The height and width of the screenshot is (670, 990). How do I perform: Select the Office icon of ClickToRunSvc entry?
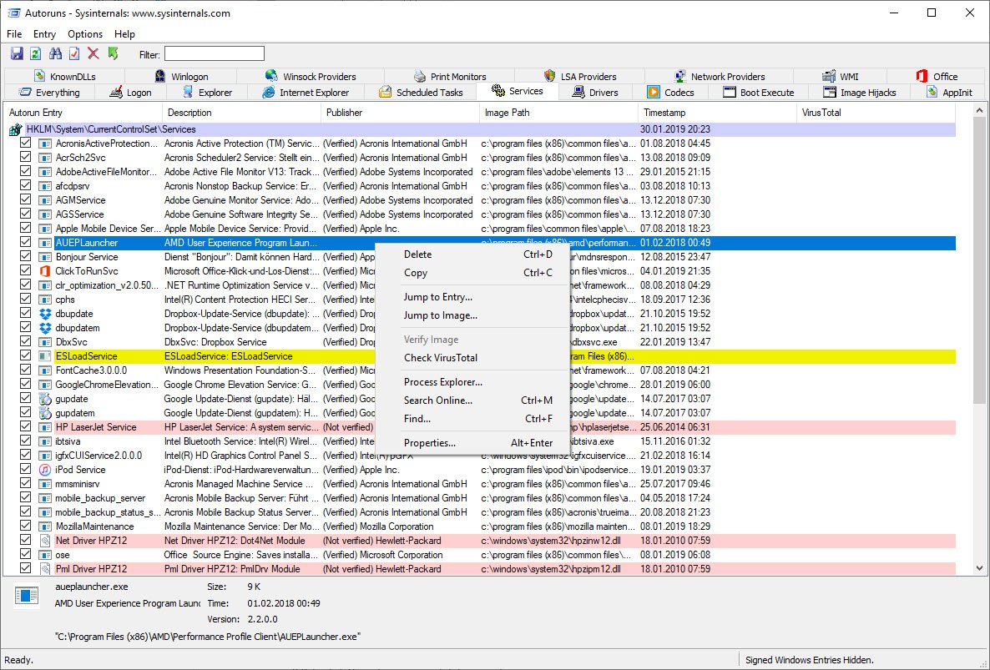[x=45, y=271]
